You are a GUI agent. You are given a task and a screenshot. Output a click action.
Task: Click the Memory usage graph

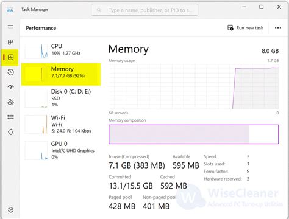tap(193, 87)
